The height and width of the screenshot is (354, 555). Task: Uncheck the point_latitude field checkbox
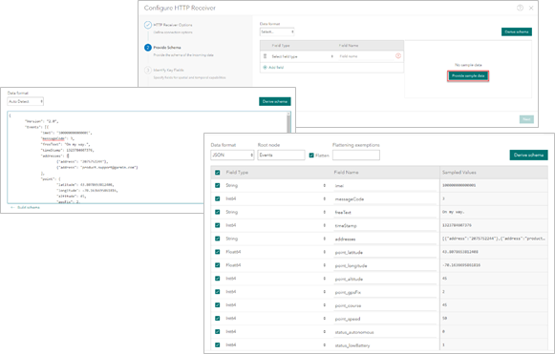coord(218,252)
